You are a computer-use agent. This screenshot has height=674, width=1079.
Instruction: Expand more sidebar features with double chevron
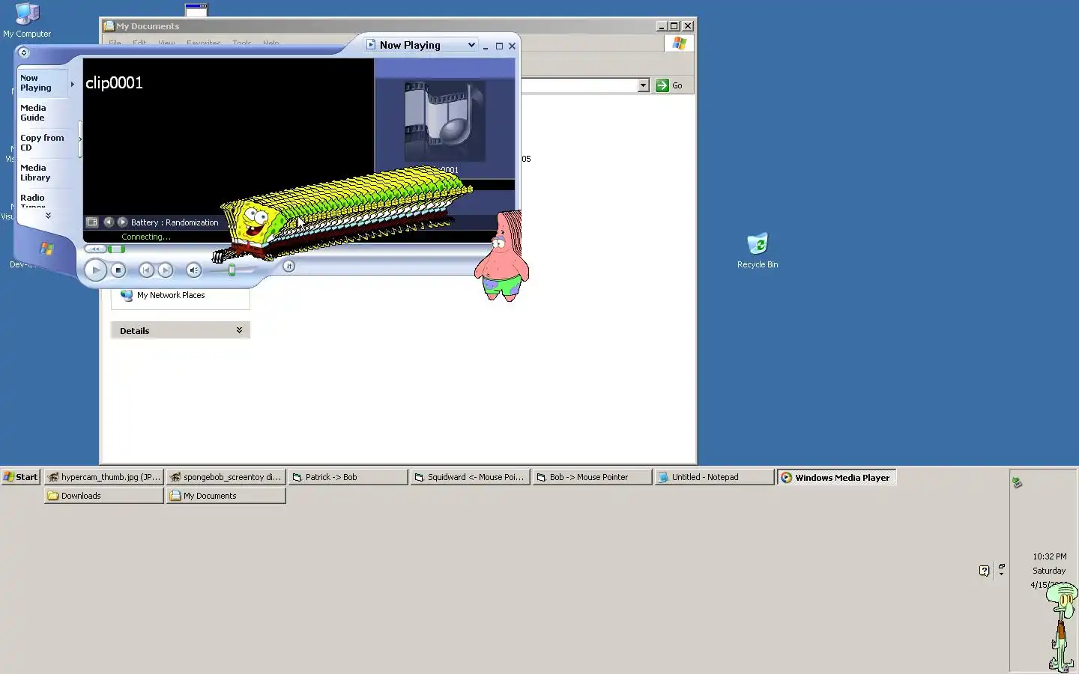click(x=48, y=216)
